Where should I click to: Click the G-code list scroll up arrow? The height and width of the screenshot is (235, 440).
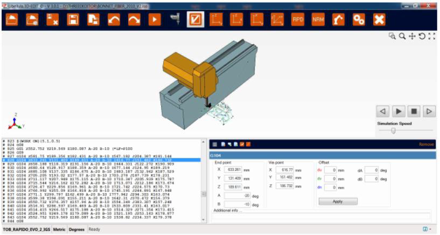(x=203, y=142)
